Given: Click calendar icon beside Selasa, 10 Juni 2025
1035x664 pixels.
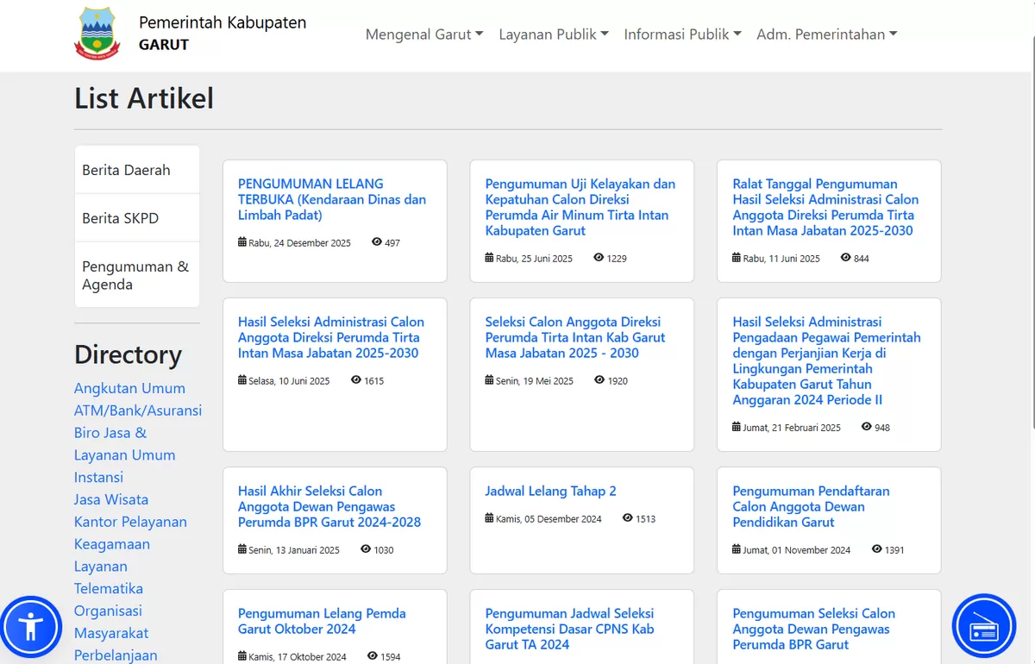Looking at the screenshot, I should tap(242, 380).
